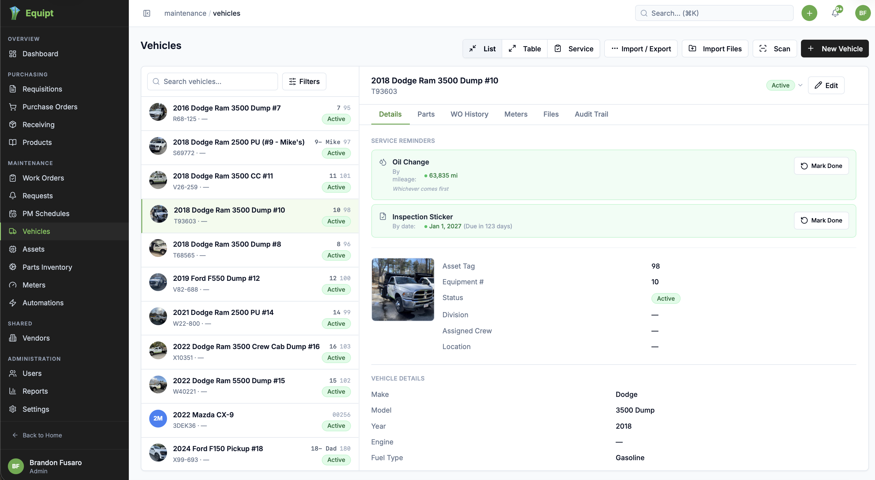Open the WO History tab
The width and height of the screenshot is (875, 480).
[x=470, y=114]
